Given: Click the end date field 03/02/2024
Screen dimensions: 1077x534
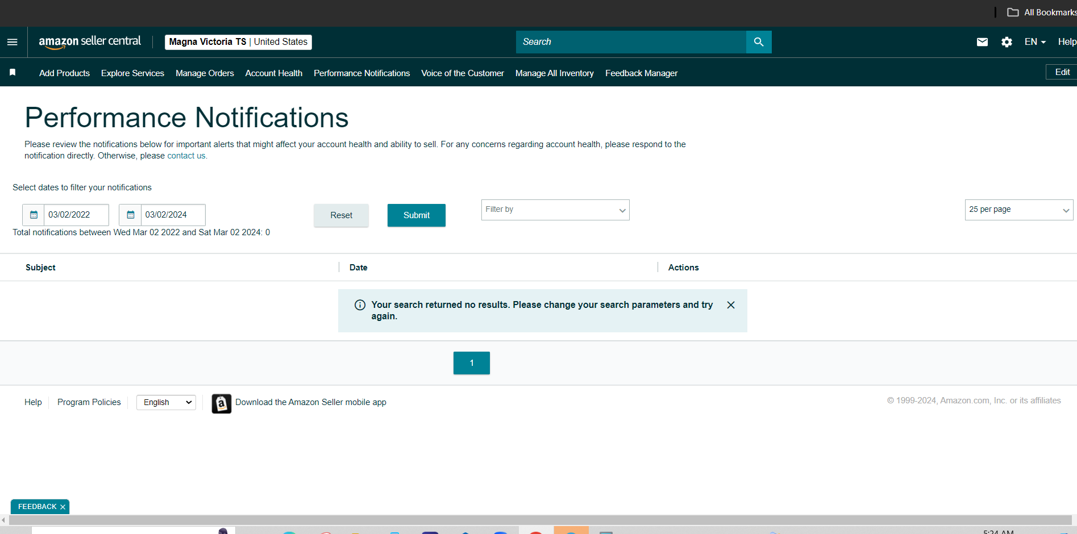Looking at the screenshot, I should [x=173, y=215].
